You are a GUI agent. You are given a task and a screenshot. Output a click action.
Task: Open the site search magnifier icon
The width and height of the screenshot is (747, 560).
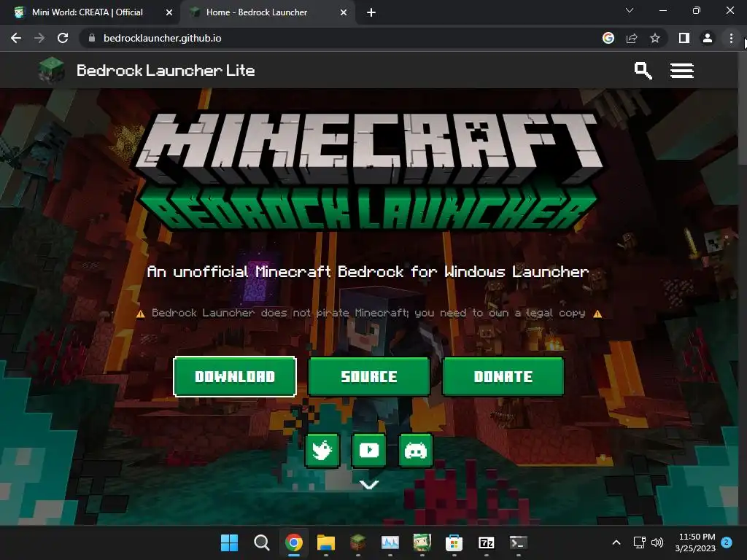(643, 71)
